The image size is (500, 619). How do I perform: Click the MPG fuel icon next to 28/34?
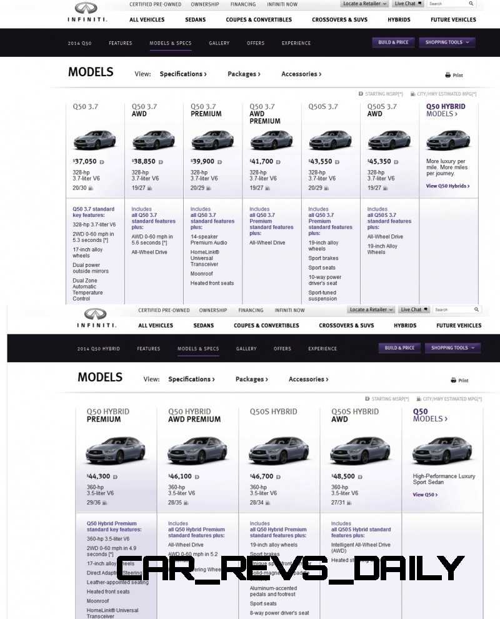coord(267,503)
